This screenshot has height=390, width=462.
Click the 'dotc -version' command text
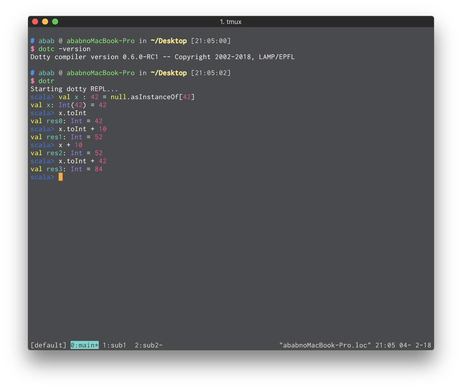(x=64, y=49)
